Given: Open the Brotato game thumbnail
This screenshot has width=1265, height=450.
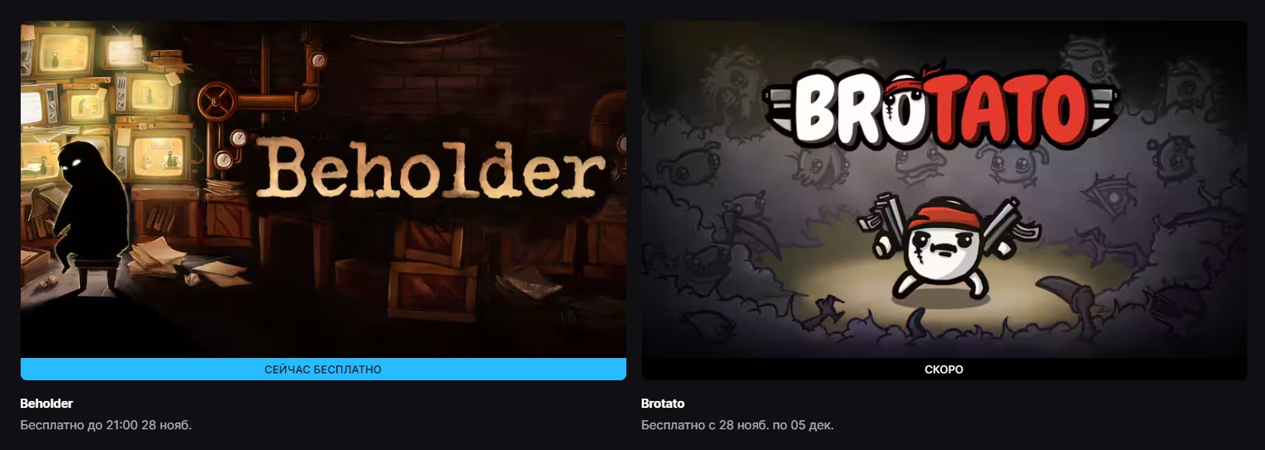Looking at the screenshot, I should tap(944, 189).
